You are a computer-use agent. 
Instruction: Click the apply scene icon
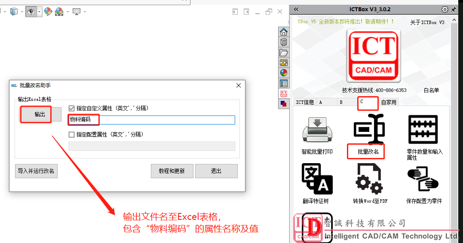[59, 12]
